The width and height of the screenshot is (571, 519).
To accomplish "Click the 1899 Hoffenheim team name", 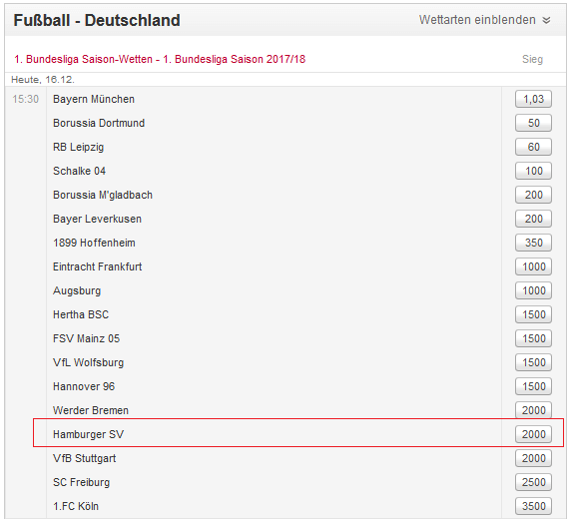I will tap(94, 243).
